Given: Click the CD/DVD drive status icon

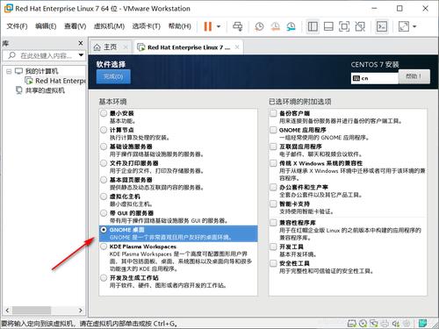Looking at the screenshot, I should pyautogui.click(x=363, y=324).
